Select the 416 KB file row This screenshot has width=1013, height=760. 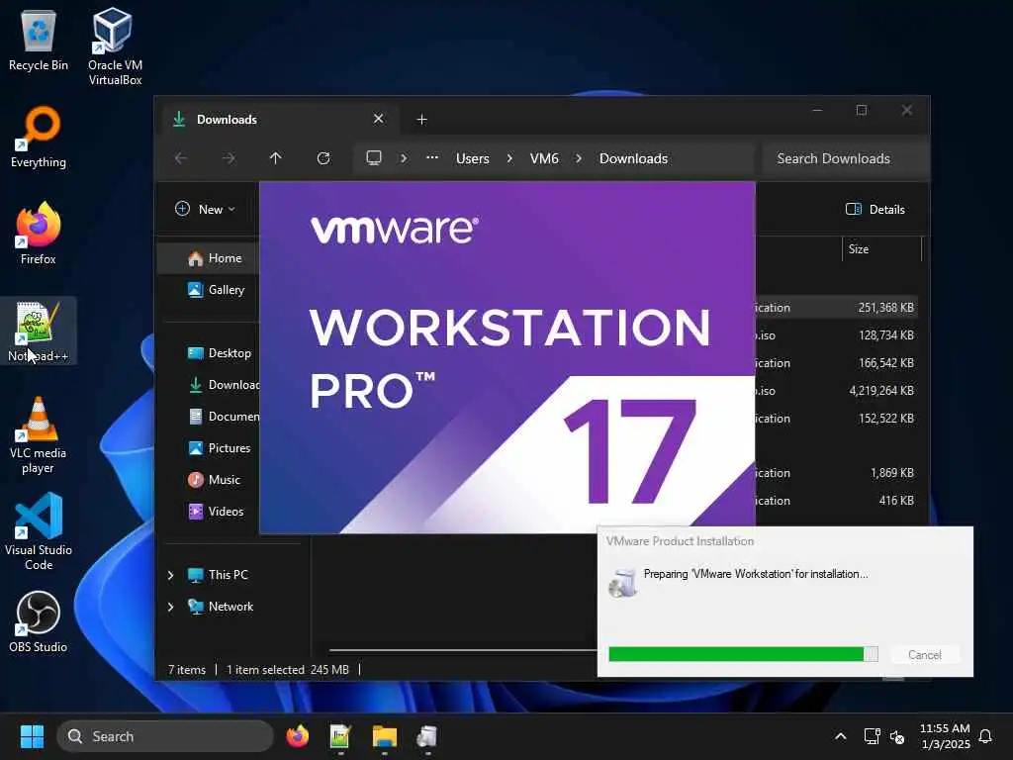pos(837,501)
